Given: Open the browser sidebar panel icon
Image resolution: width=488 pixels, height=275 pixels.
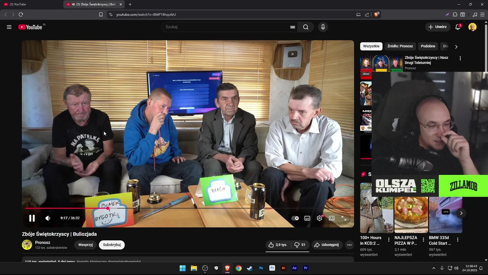Looking at the screenshot, I should pos(462,15).
